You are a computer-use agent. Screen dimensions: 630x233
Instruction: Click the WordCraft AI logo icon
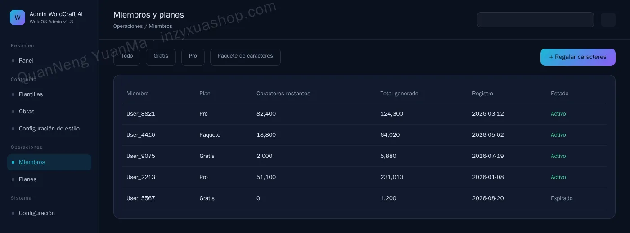(x=18, y=18)
